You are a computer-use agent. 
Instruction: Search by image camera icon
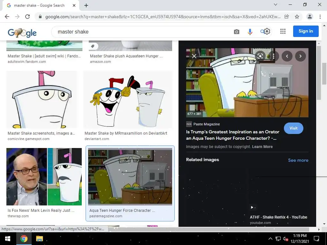click(237, 32)
